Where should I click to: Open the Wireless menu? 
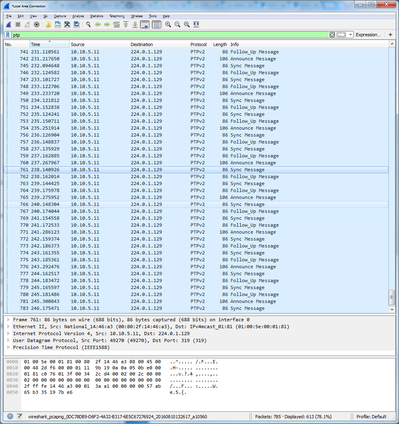coord(137,16)
